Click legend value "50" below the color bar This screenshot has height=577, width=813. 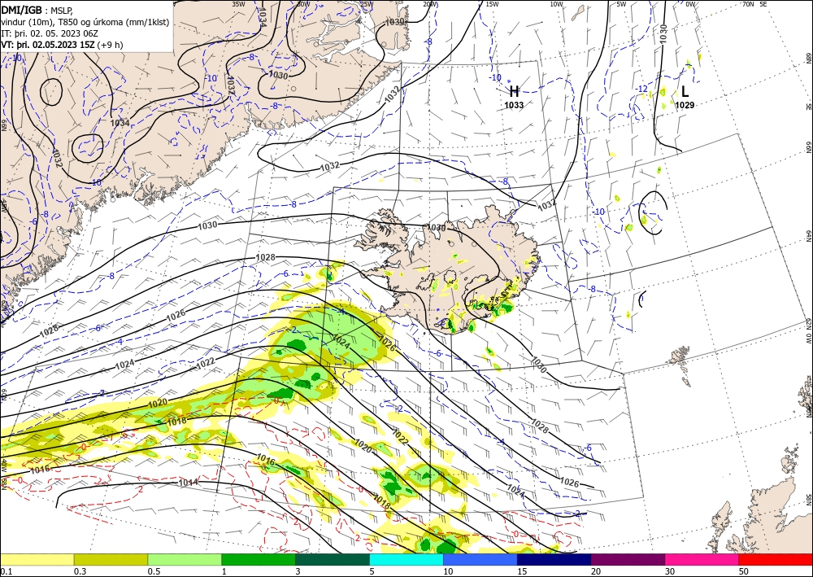coord(744,571)
